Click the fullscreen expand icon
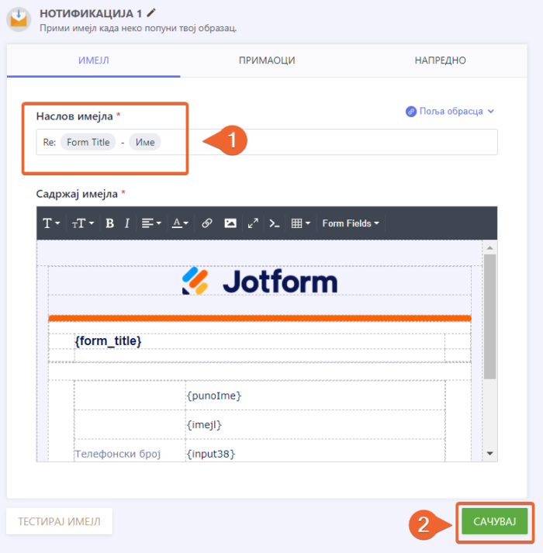 tap(253, 223)
